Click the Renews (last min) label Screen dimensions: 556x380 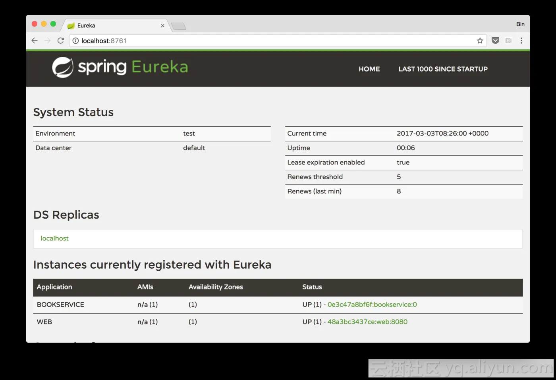[x=315, y=191]
